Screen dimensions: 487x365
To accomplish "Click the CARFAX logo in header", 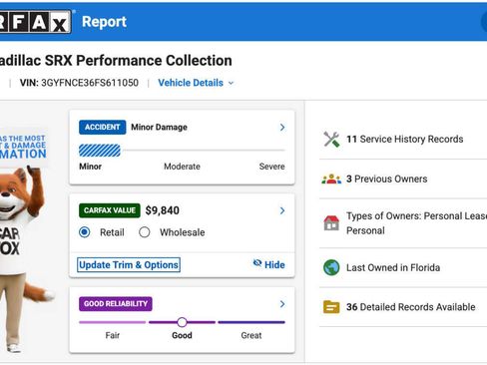I will coord(35,22).
